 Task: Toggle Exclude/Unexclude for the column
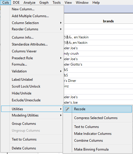tap(26, 100)
